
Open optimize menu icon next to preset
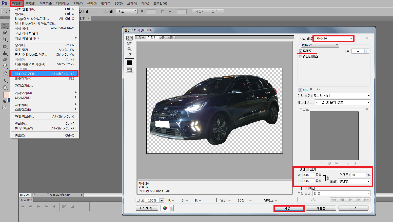coord(366,38)
